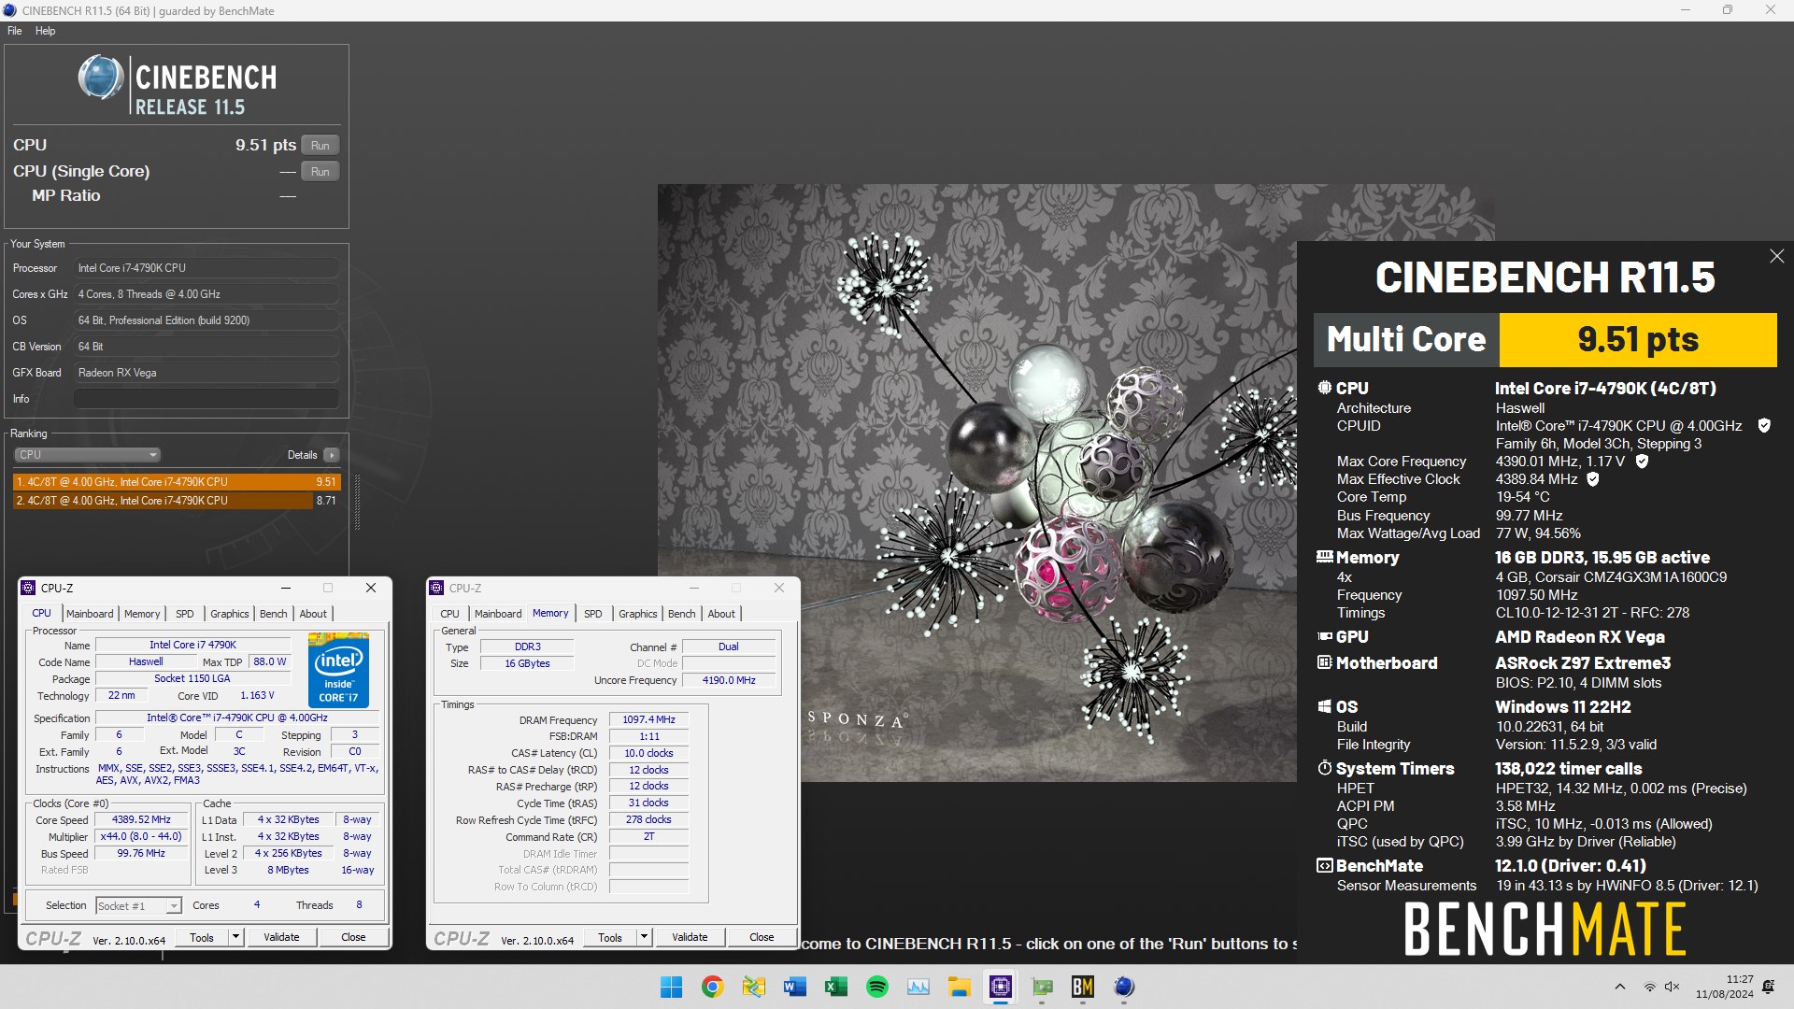This screenshot has height=1009, width=1794.
Task: Click Close button in left CPU-Z
Action: click(353, 937)
